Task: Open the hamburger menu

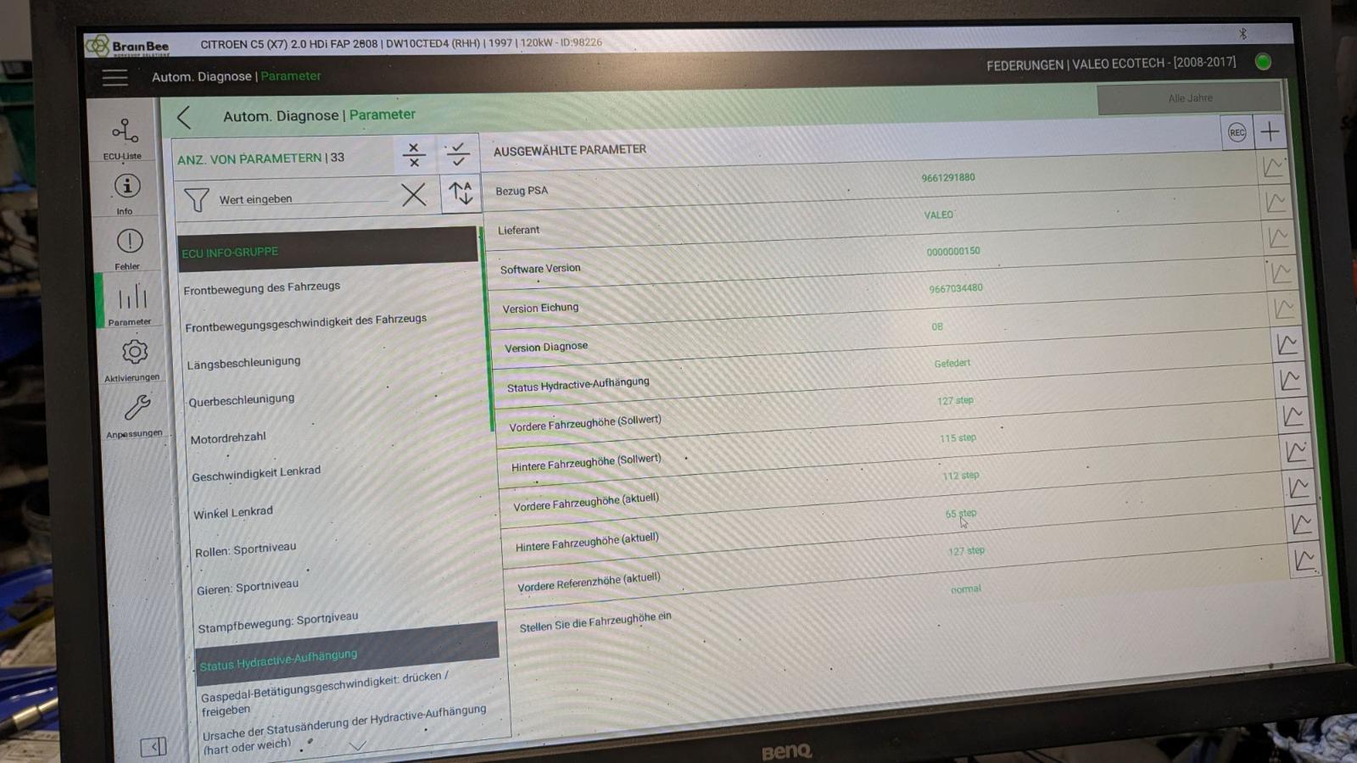Action: coord(114,78)
